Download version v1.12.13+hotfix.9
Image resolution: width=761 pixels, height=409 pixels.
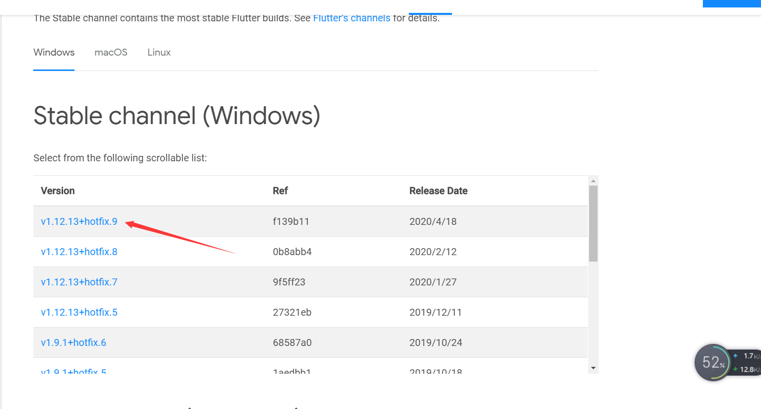(79, 221)
